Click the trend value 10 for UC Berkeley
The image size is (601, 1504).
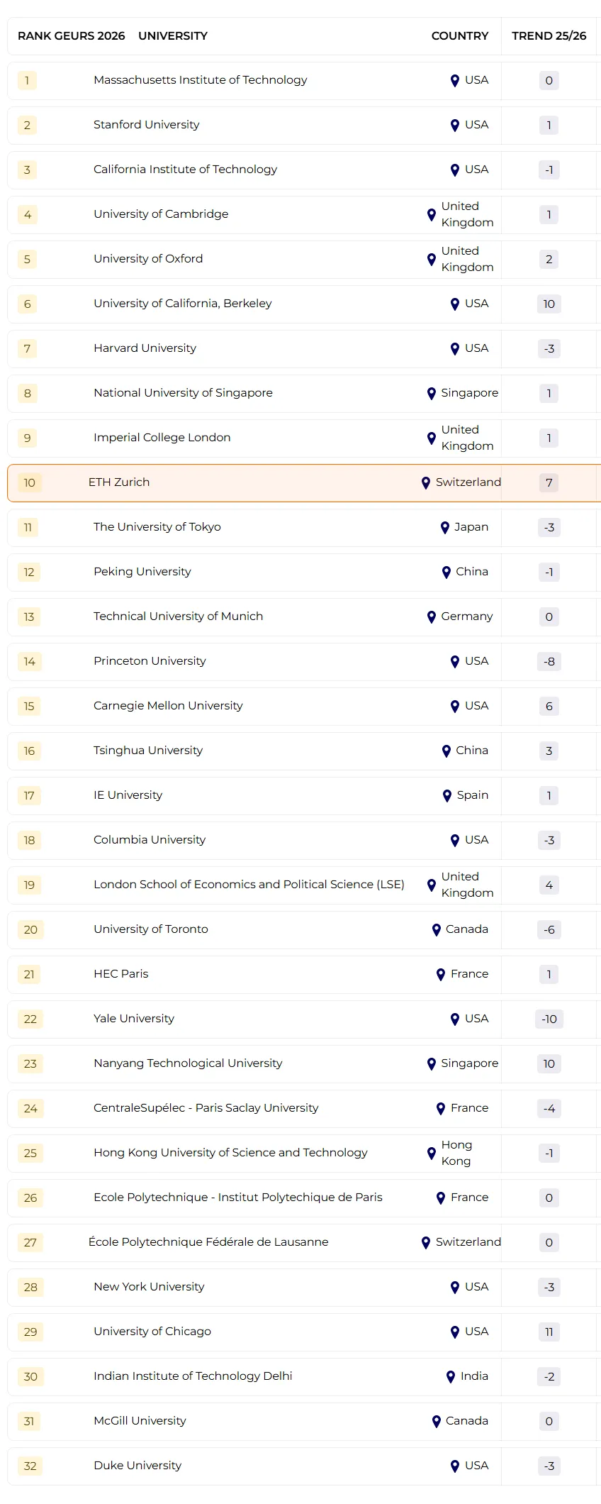549,304
